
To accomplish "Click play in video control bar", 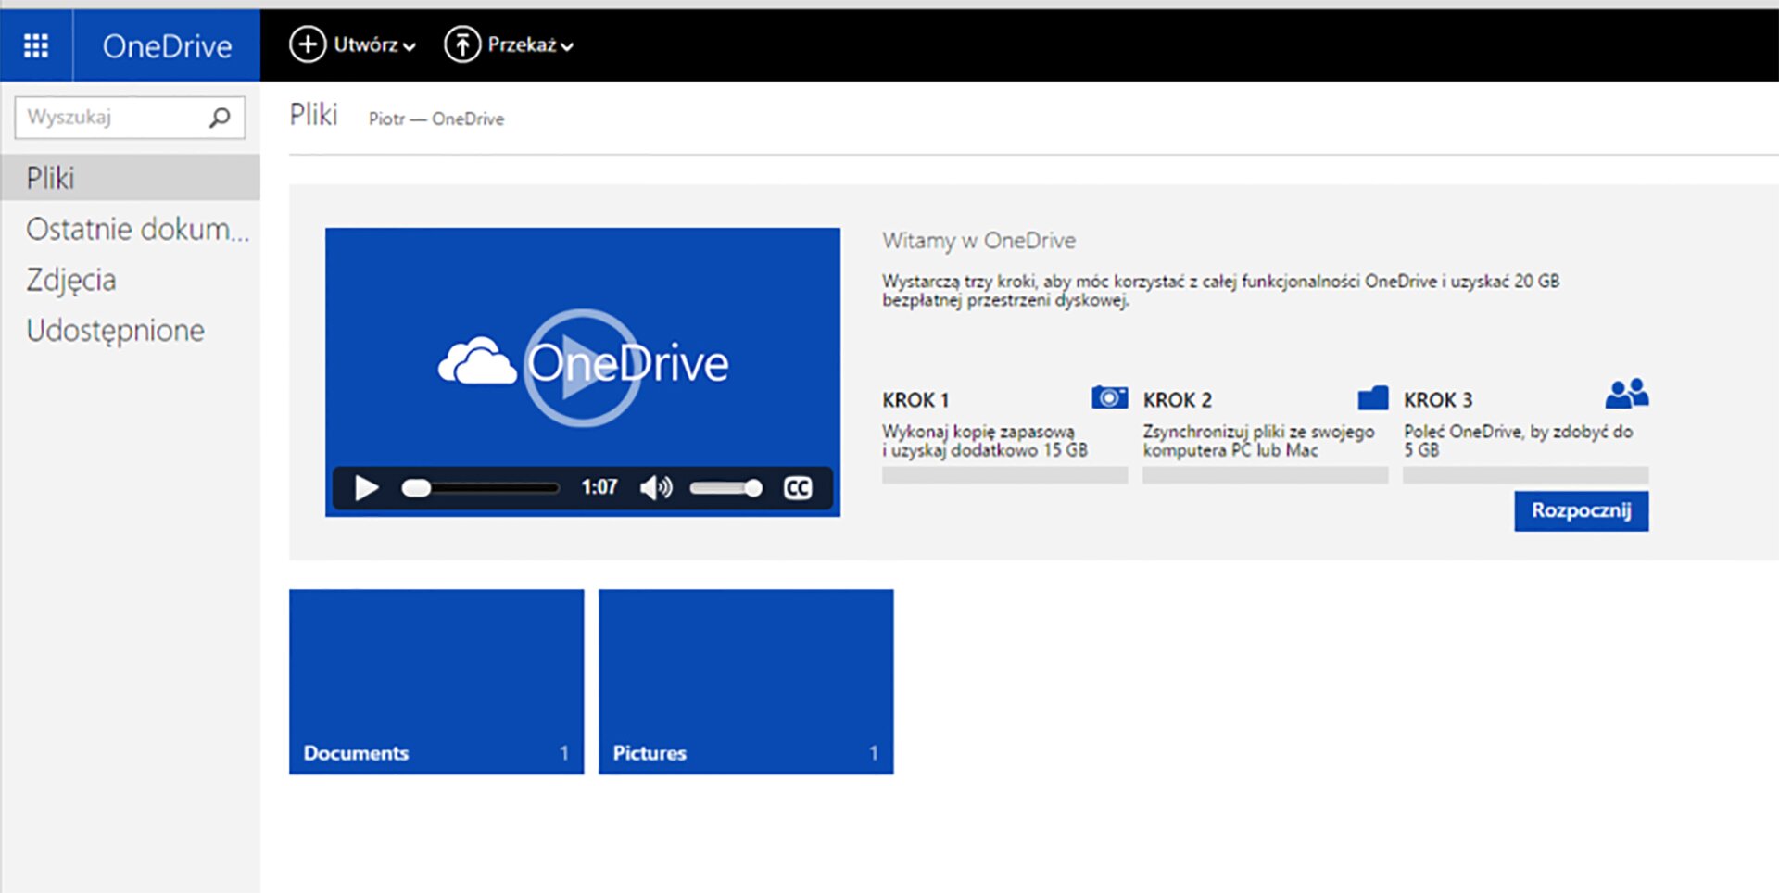I will [x=366, y=487].
